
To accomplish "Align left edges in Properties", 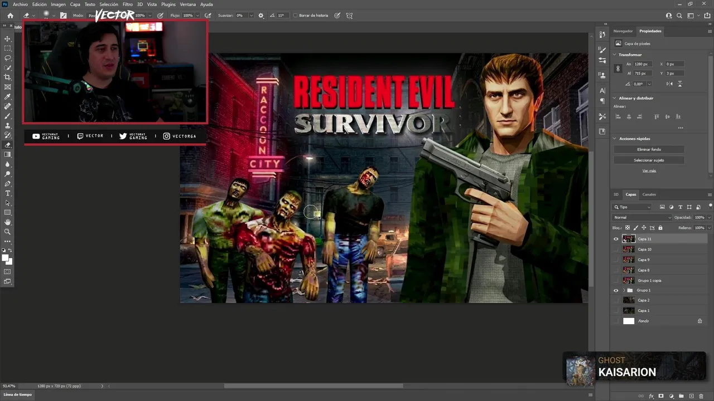I will 618,116.
